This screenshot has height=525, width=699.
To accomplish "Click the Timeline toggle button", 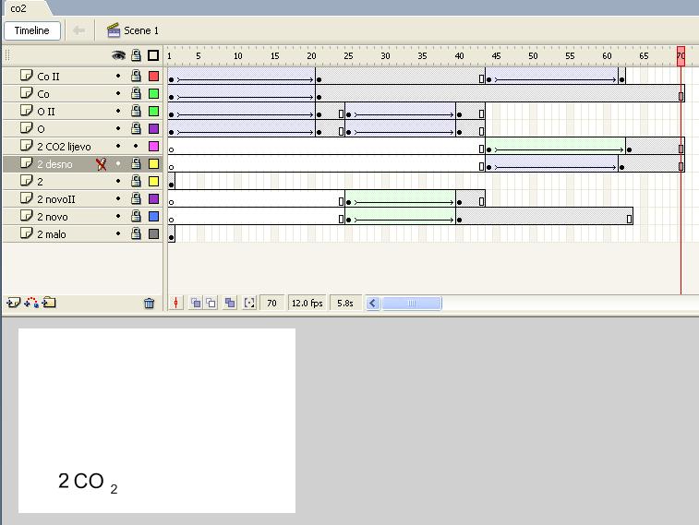I will pos(32,30).
